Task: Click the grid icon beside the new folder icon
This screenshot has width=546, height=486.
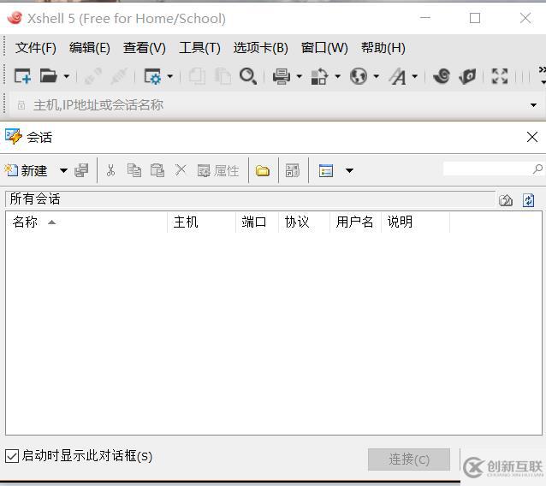Action: point(293,170)
